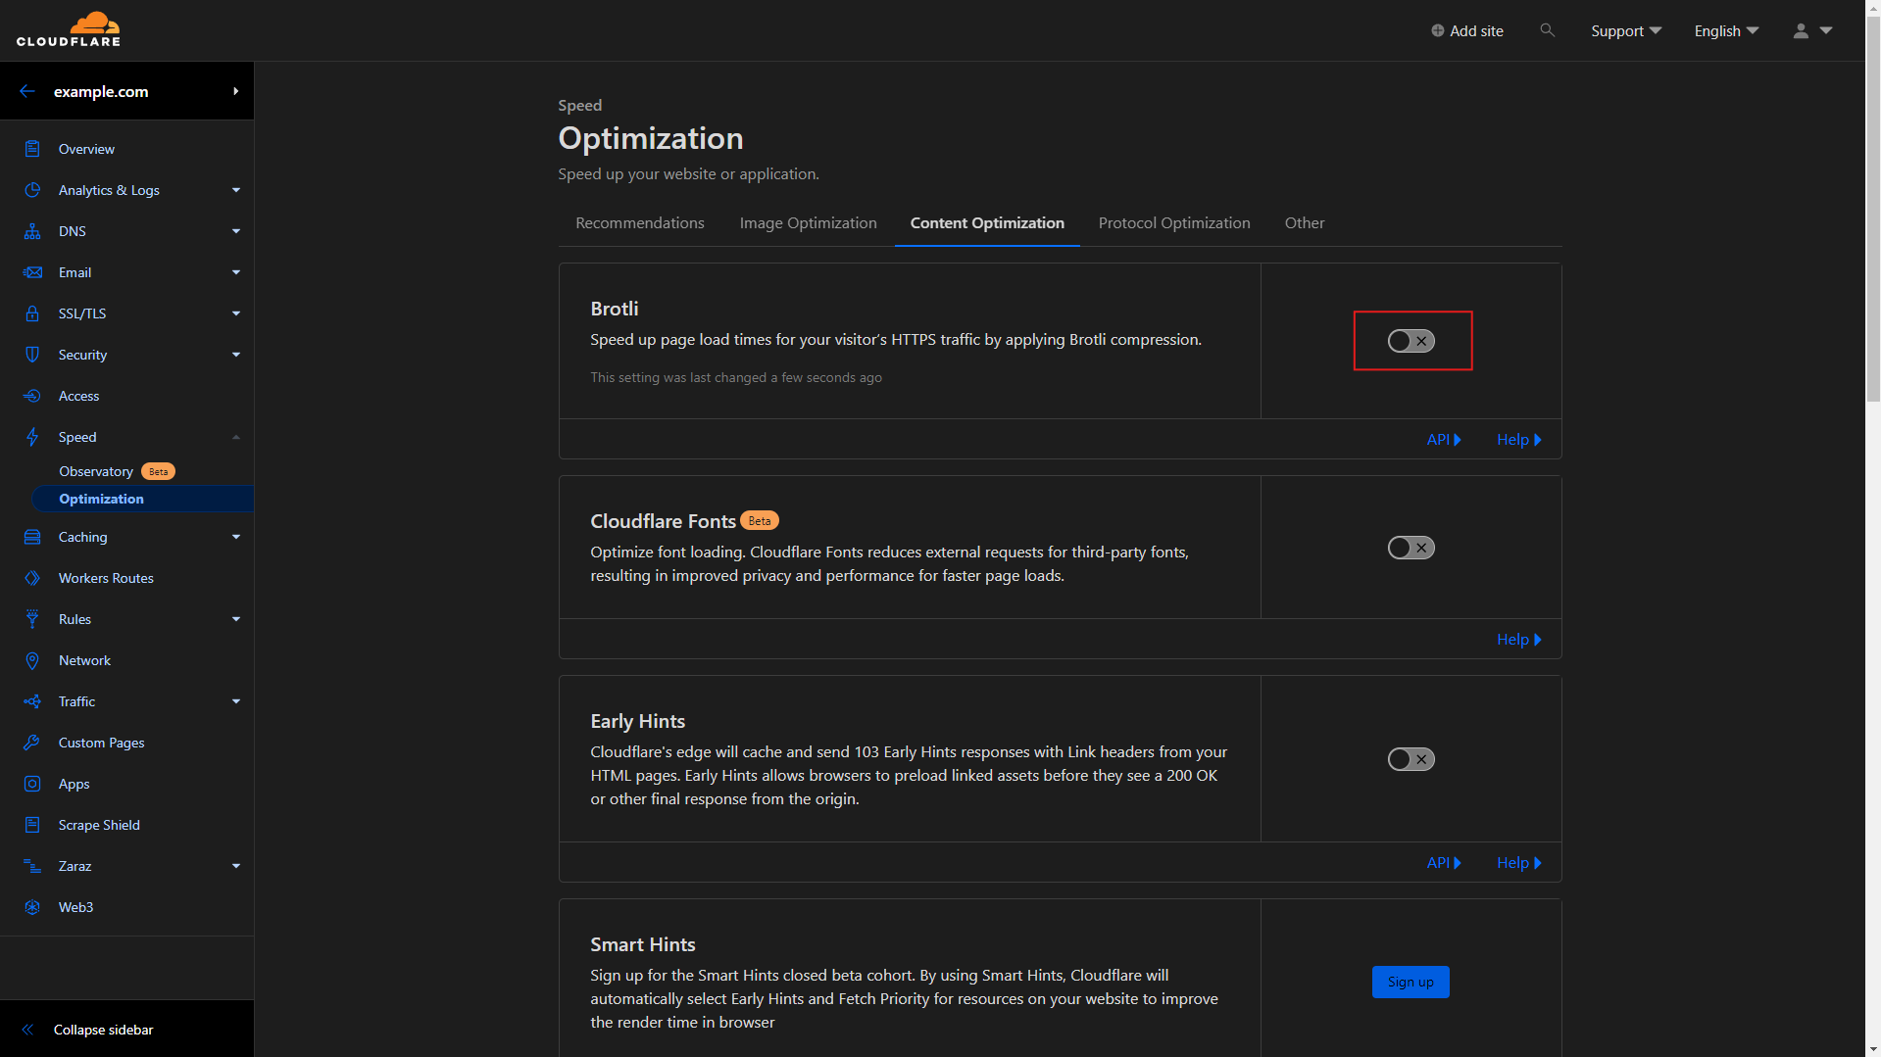Image resolution: width=1881 pixels, height=1057 pixels.
Task: Click the Workers Routes sidebar icon
Action: pyautogui.click(x=32, y=578)
